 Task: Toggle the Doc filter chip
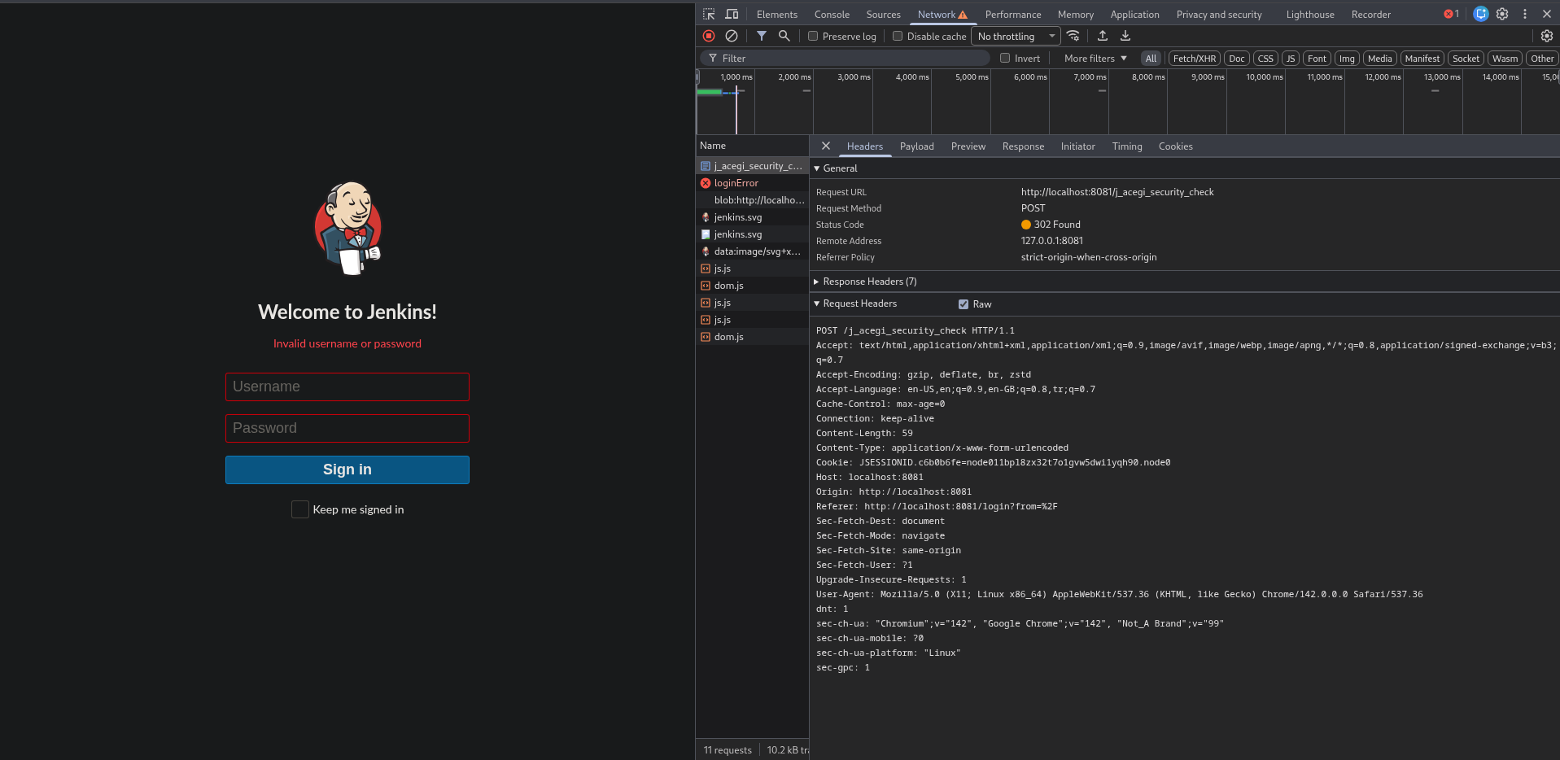1237,59
